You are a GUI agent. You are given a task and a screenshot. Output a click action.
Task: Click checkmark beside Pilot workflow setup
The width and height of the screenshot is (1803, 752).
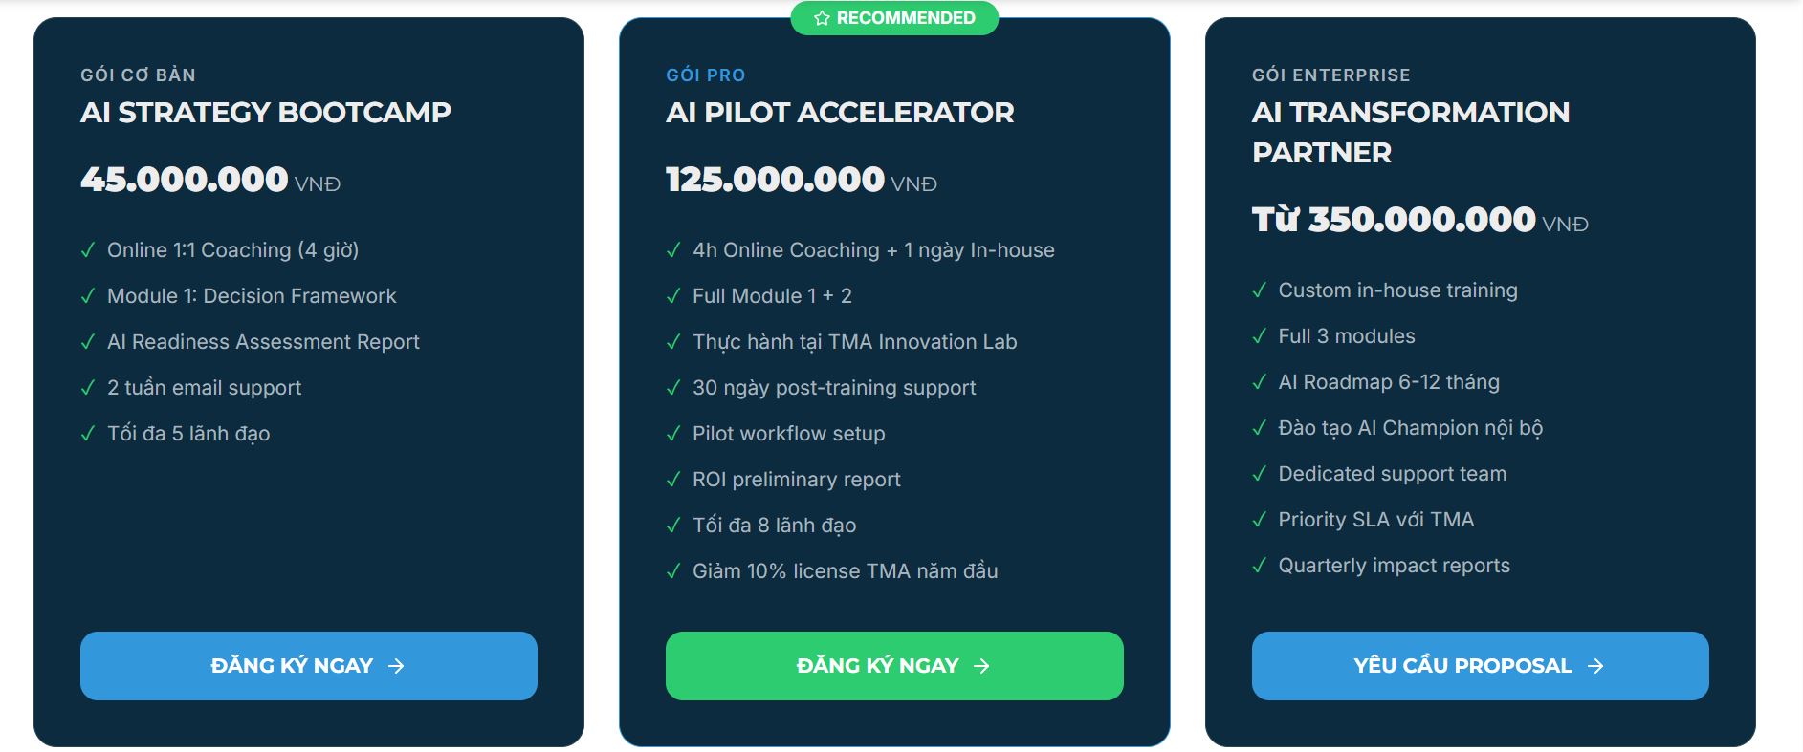click(x=673, y=434)
